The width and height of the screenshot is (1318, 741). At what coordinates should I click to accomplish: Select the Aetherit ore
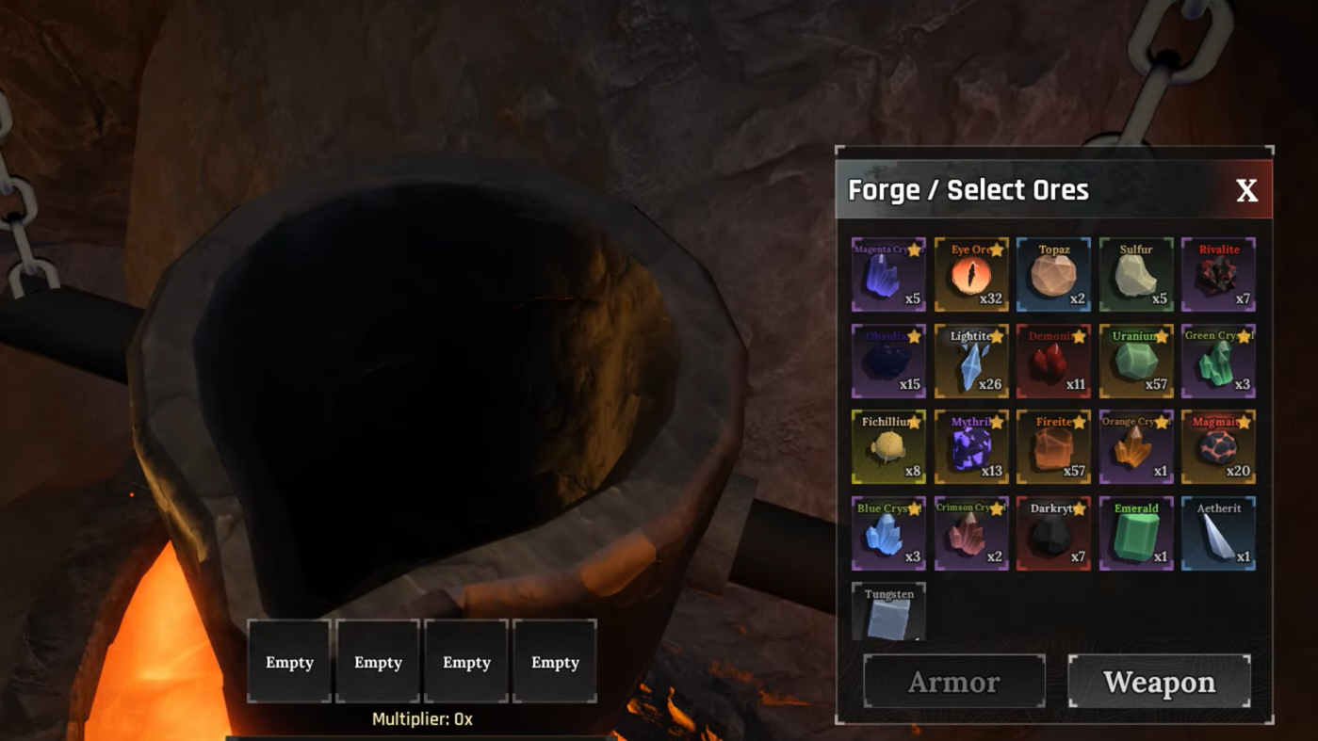pos(1218,533)
